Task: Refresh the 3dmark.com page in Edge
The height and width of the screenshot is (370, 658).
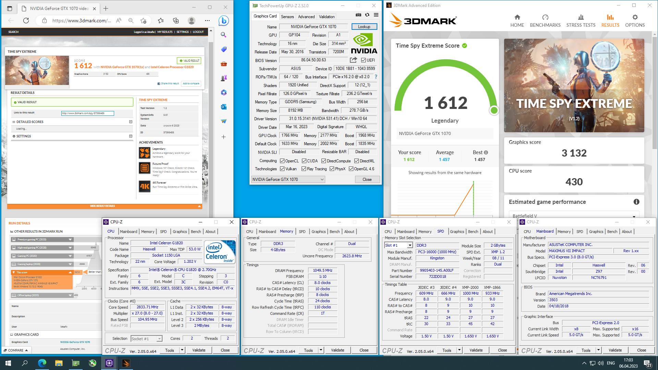Action: [26, 21]
